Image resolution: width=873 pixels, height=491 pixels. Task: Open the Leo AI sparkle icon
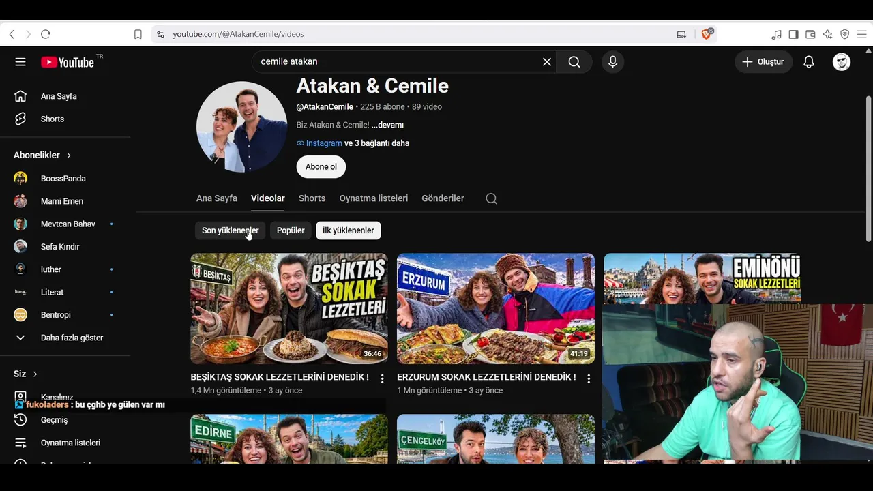pyautogui.click(x=827, y=34)
